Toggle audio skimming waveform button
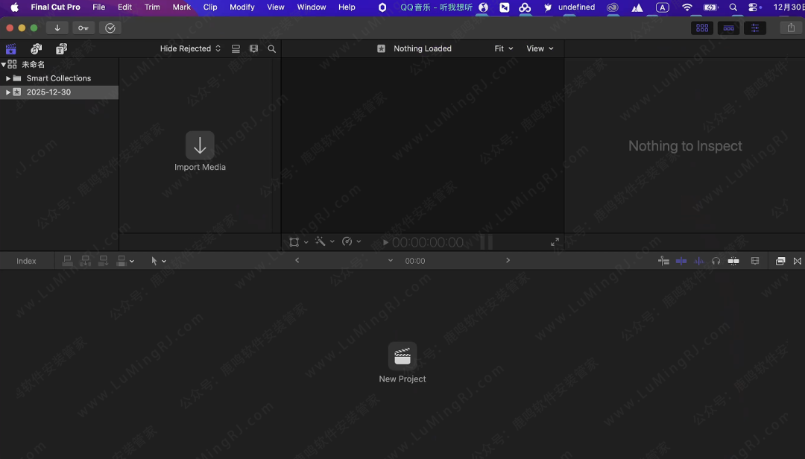805x459 pixels. pyautogui.click(x=698, y=261)
